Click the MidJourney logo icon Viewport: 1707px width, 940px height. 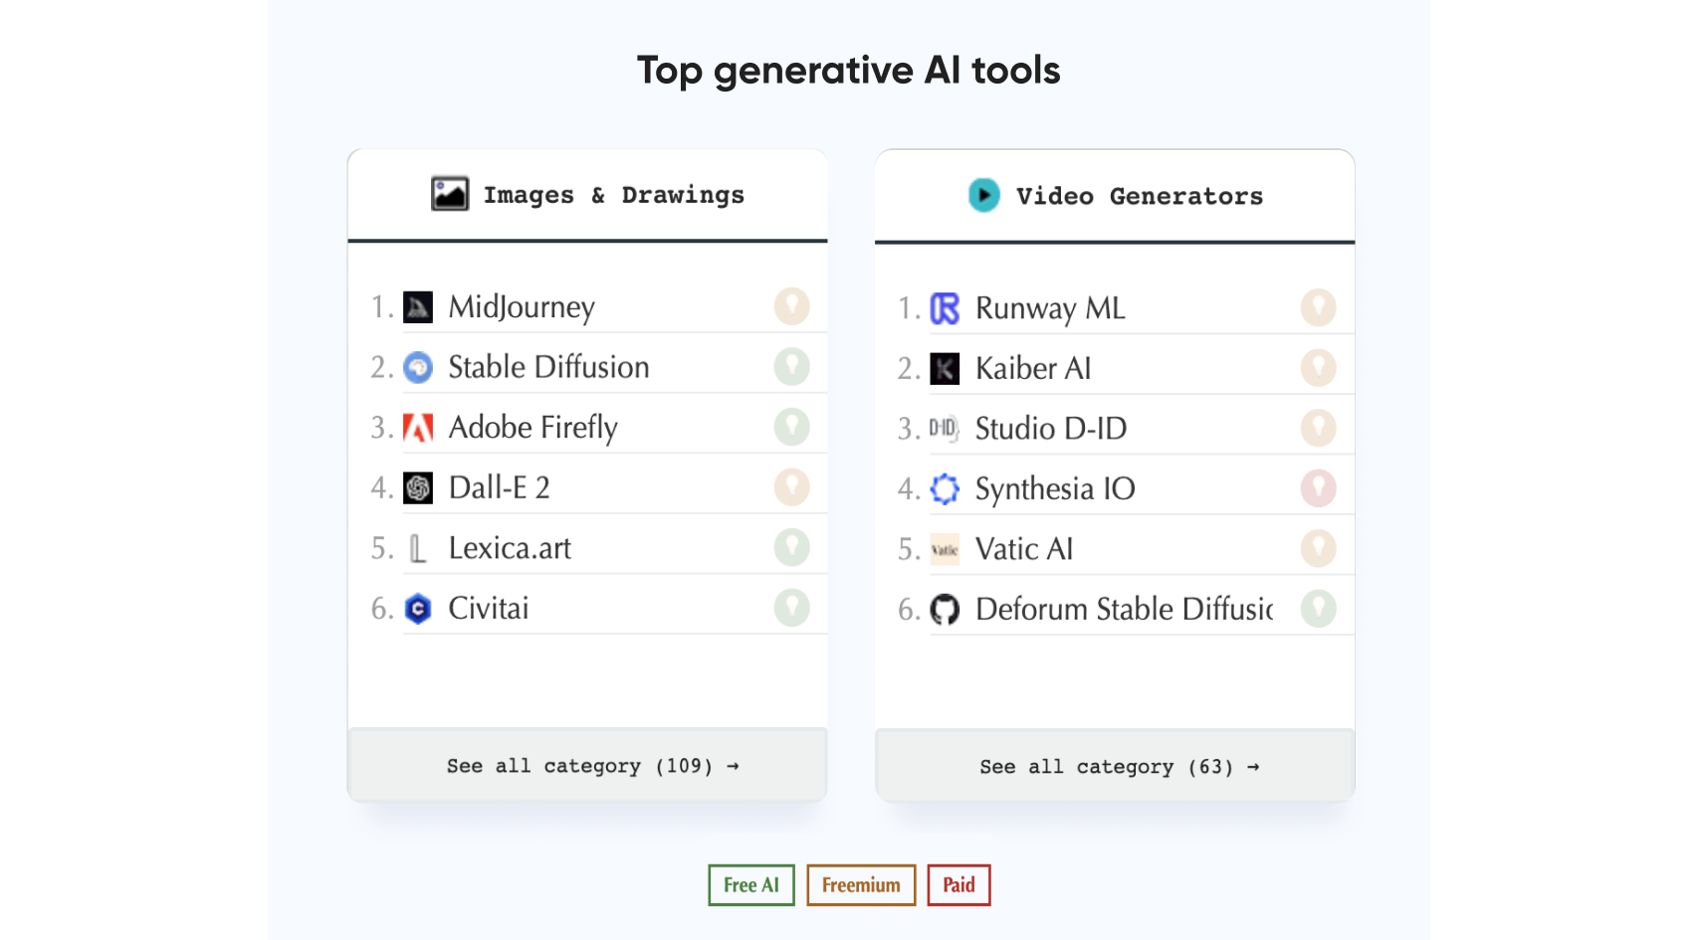[x=419, y=306]
